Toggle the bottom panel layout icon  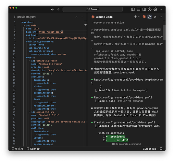(x=139, y=9)
